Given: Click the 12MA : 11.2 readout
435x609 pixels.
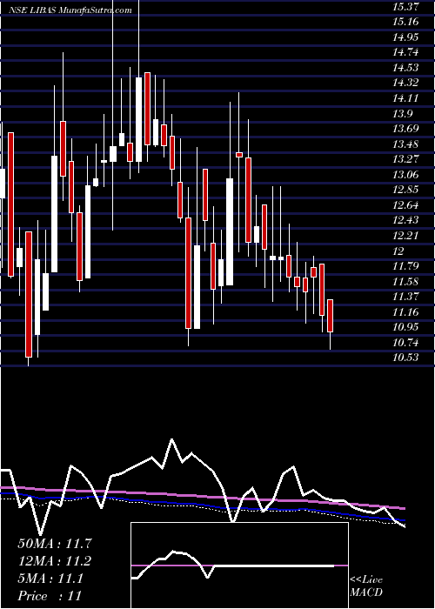Looking at the screenshot, I should click(x=56, y=561).
